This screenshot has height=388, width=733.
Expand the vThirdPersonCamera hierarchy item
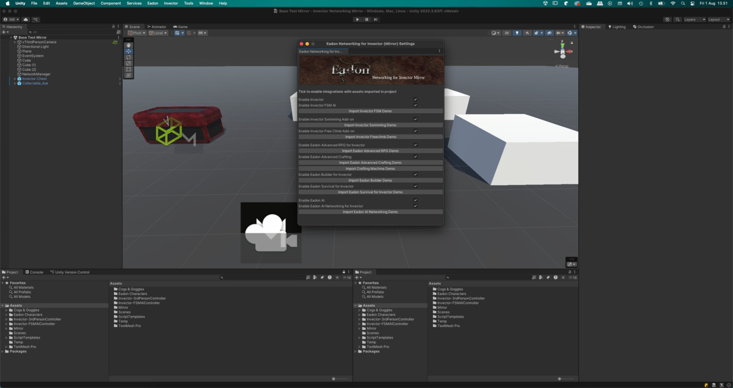tap(15, 42)
